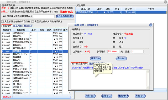Click the 修改 (F2) button
The width and height of the screenshot is (168, 100).
click(90, 96)
